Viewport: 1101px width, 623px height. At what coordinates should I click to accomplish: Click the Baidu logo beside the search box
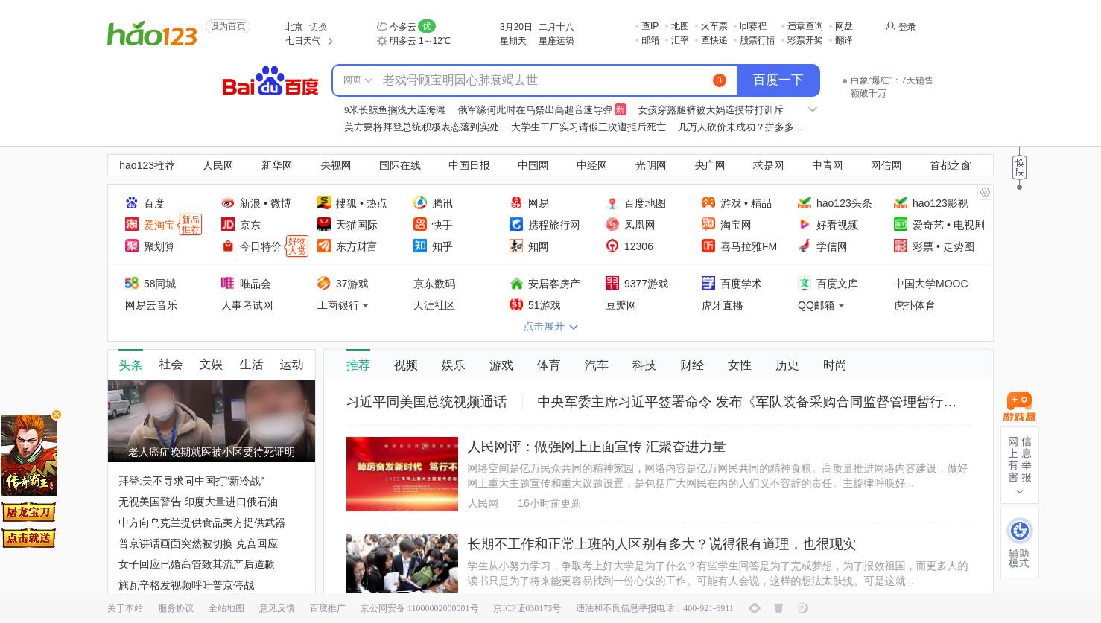click(x=270, y=80)
